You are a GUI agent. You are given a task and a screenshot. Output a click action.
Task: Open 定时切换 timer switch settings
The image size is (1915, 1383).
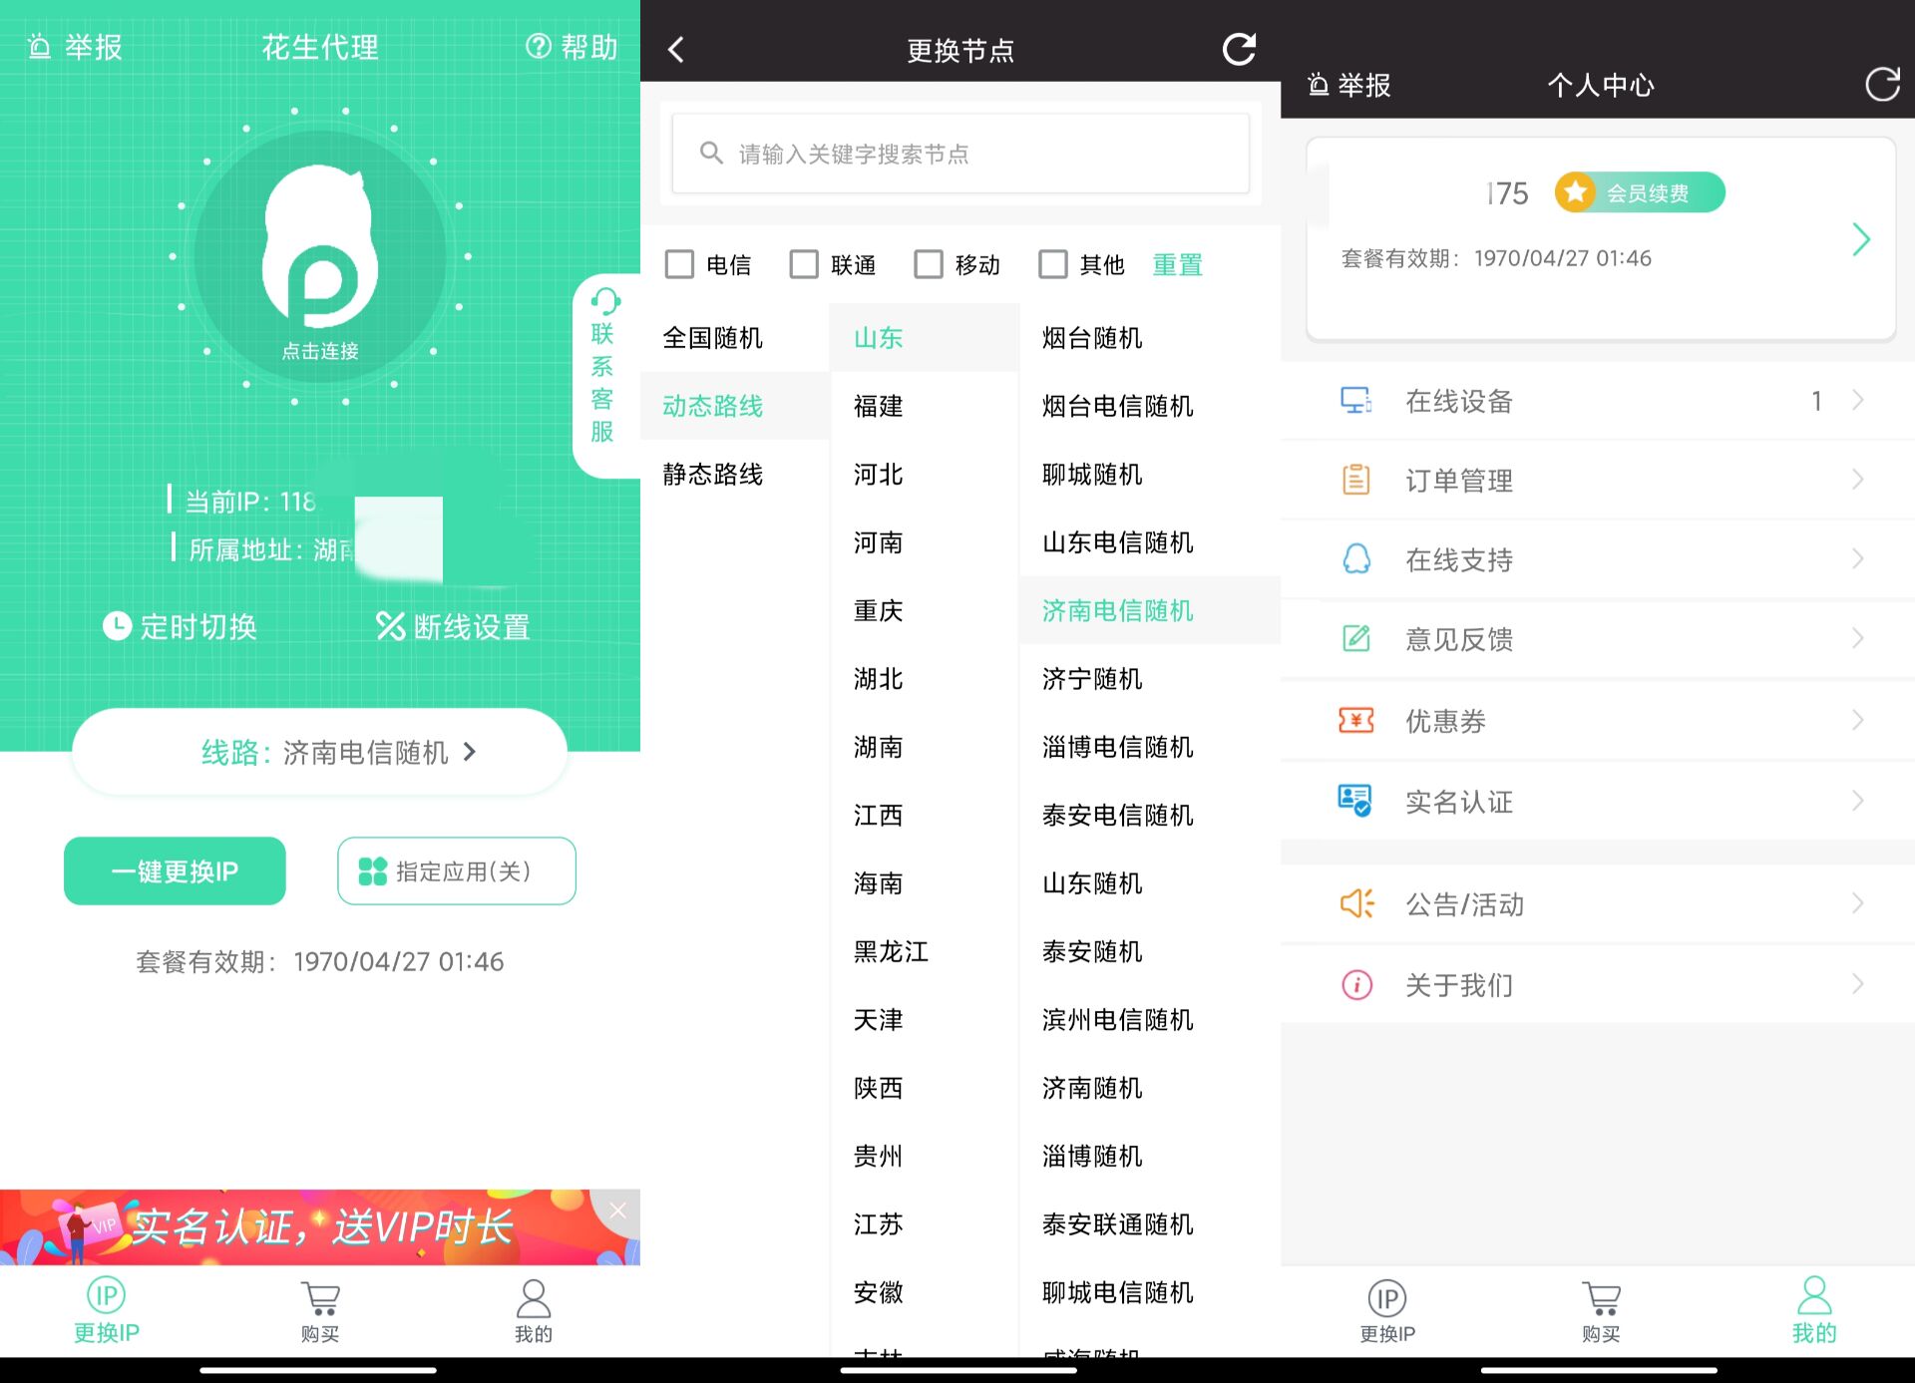(182, 626)
